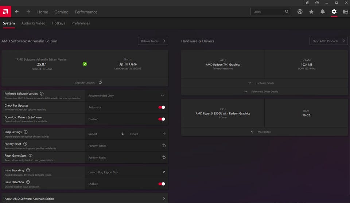This screenshot has width=350, height=203.
Task: Click the AMD logo icon
Action: 5,12
